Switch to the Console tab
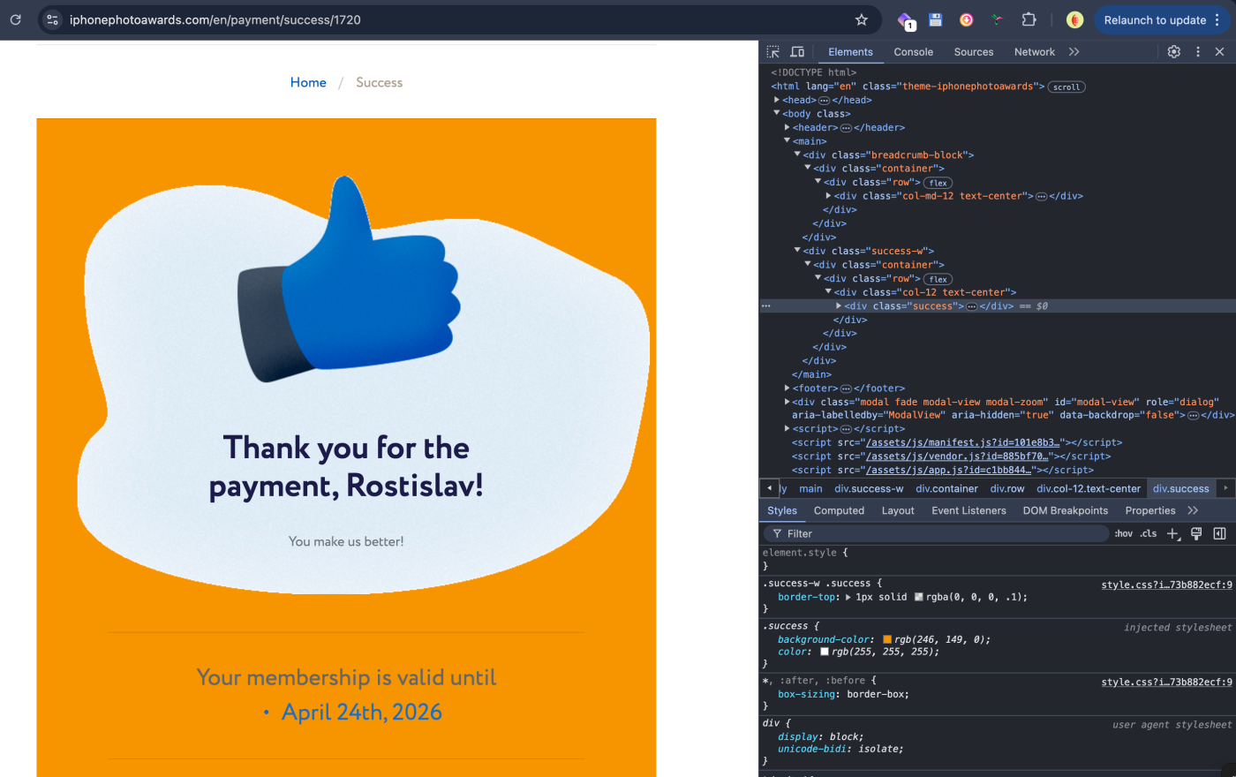The height and width of the screenshot is (777, 1236). [x=913, y=52]
